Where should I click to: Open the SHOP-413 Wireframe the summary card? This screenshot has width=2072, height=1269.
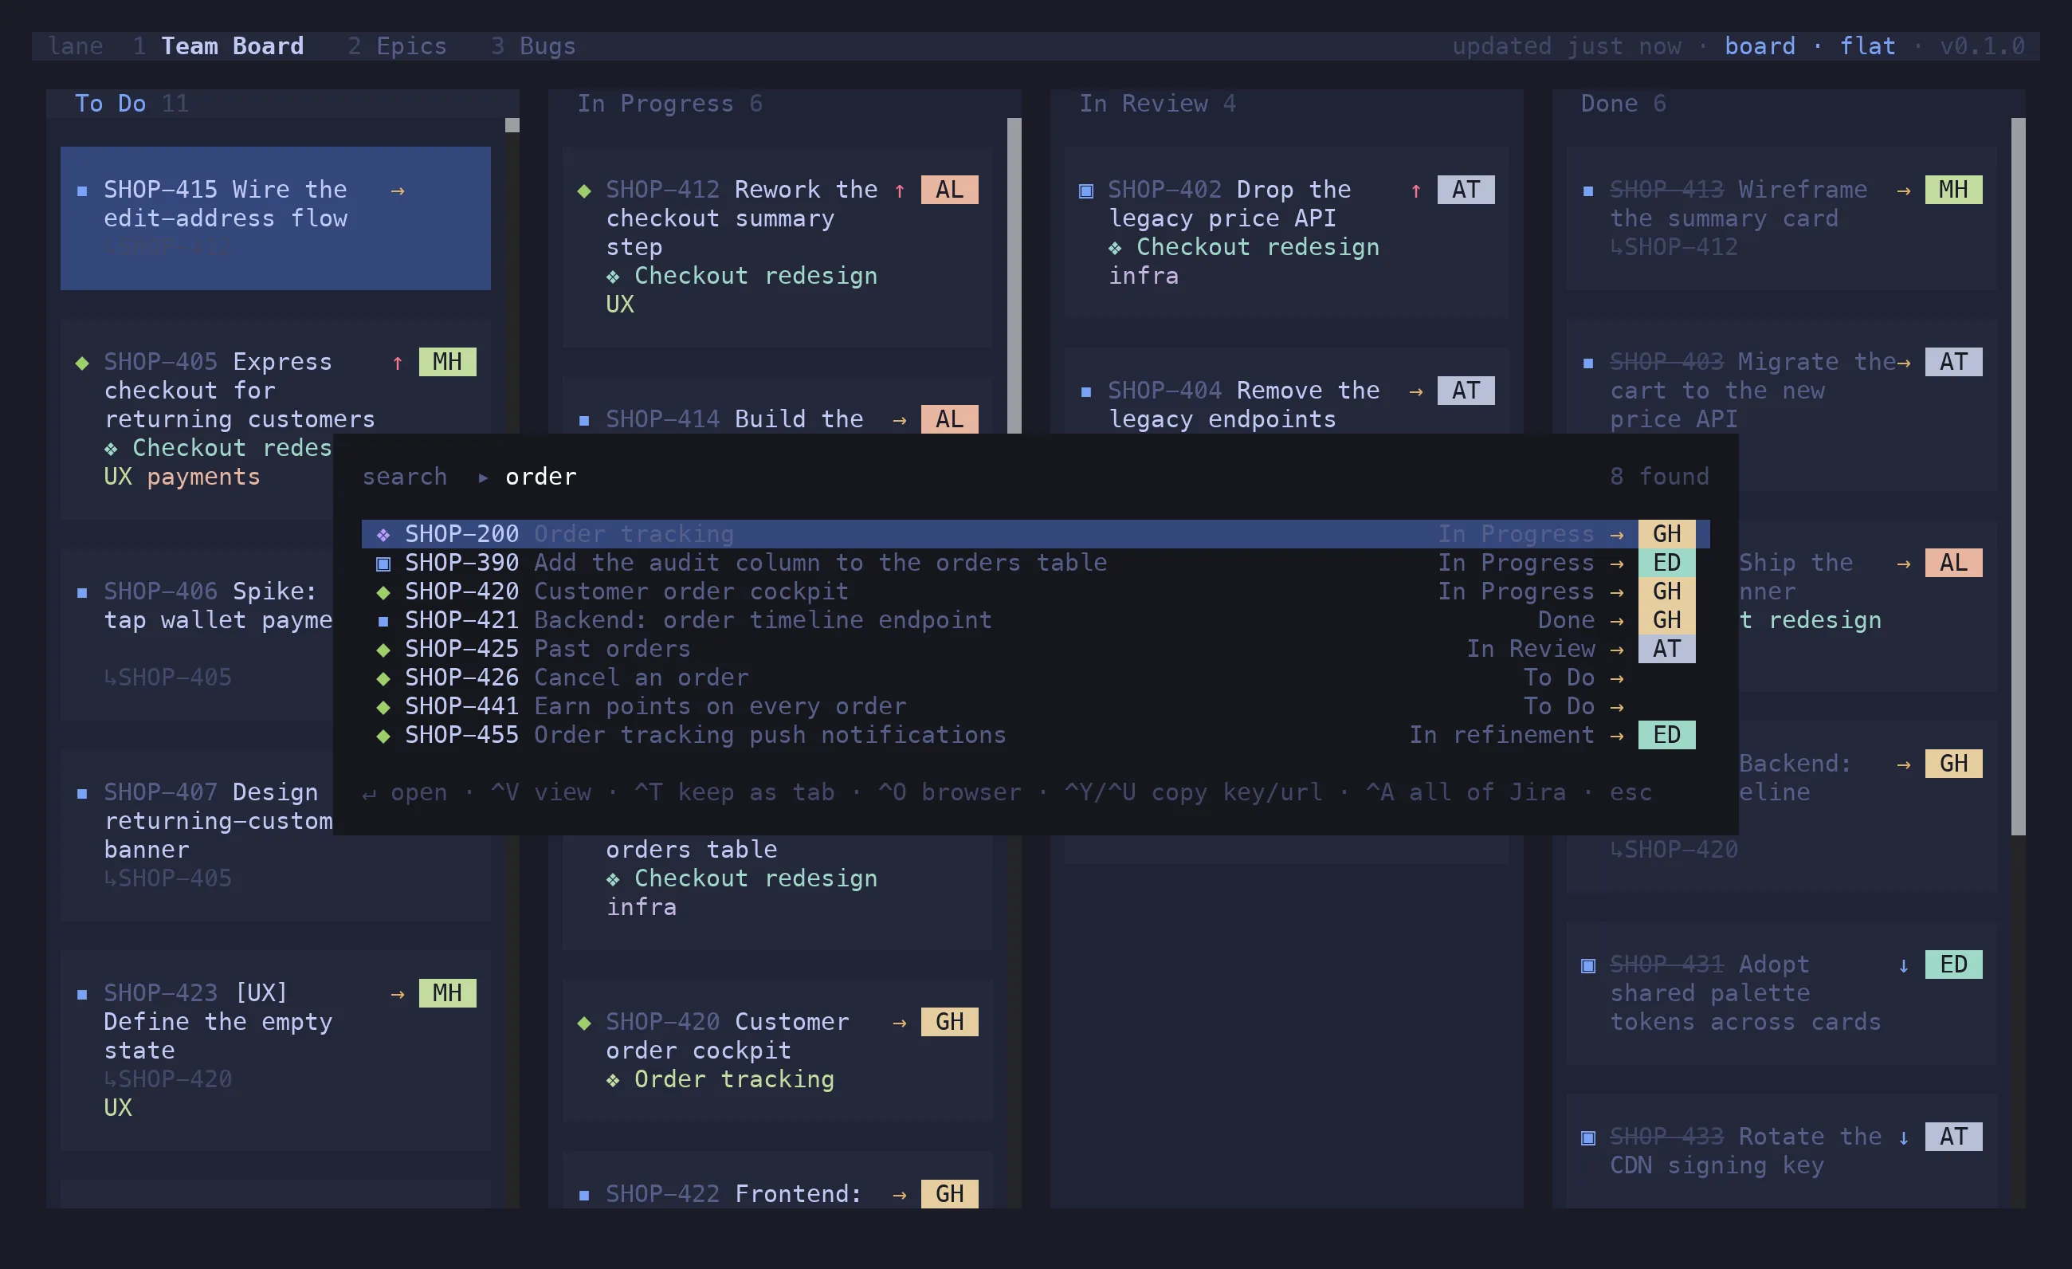1781,218
